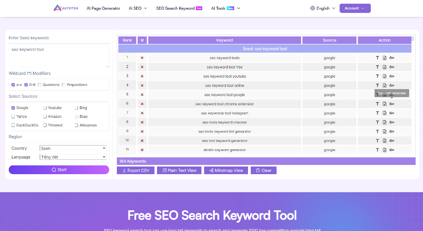Click Export CSV button

(135, 170)
